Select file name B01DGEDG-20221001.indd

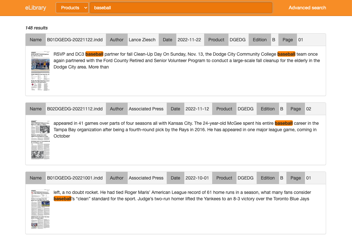(75, 178)
